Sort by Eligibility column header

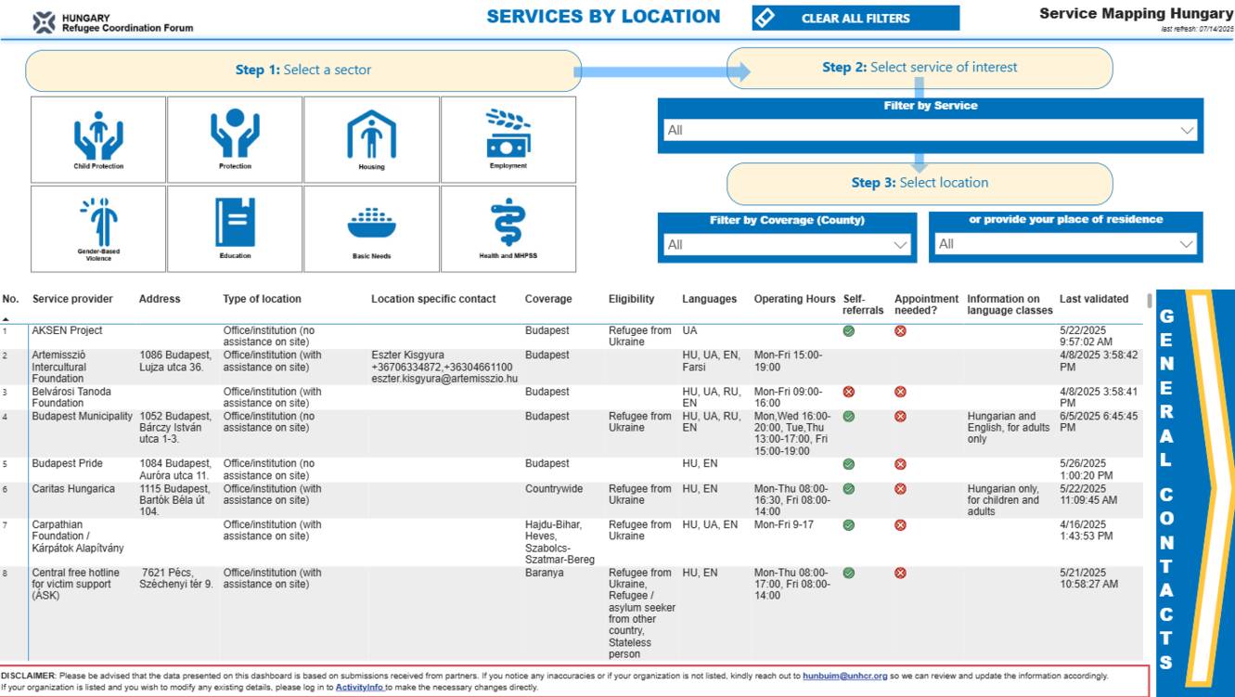[631, 299]
